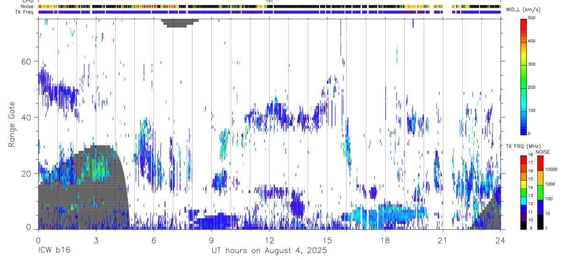Image resolution: width=563 pixels, height=260 pixels.
Task: Click the '500' value on WID color bar
Action: pyautogui.click(x=532, y=18)
